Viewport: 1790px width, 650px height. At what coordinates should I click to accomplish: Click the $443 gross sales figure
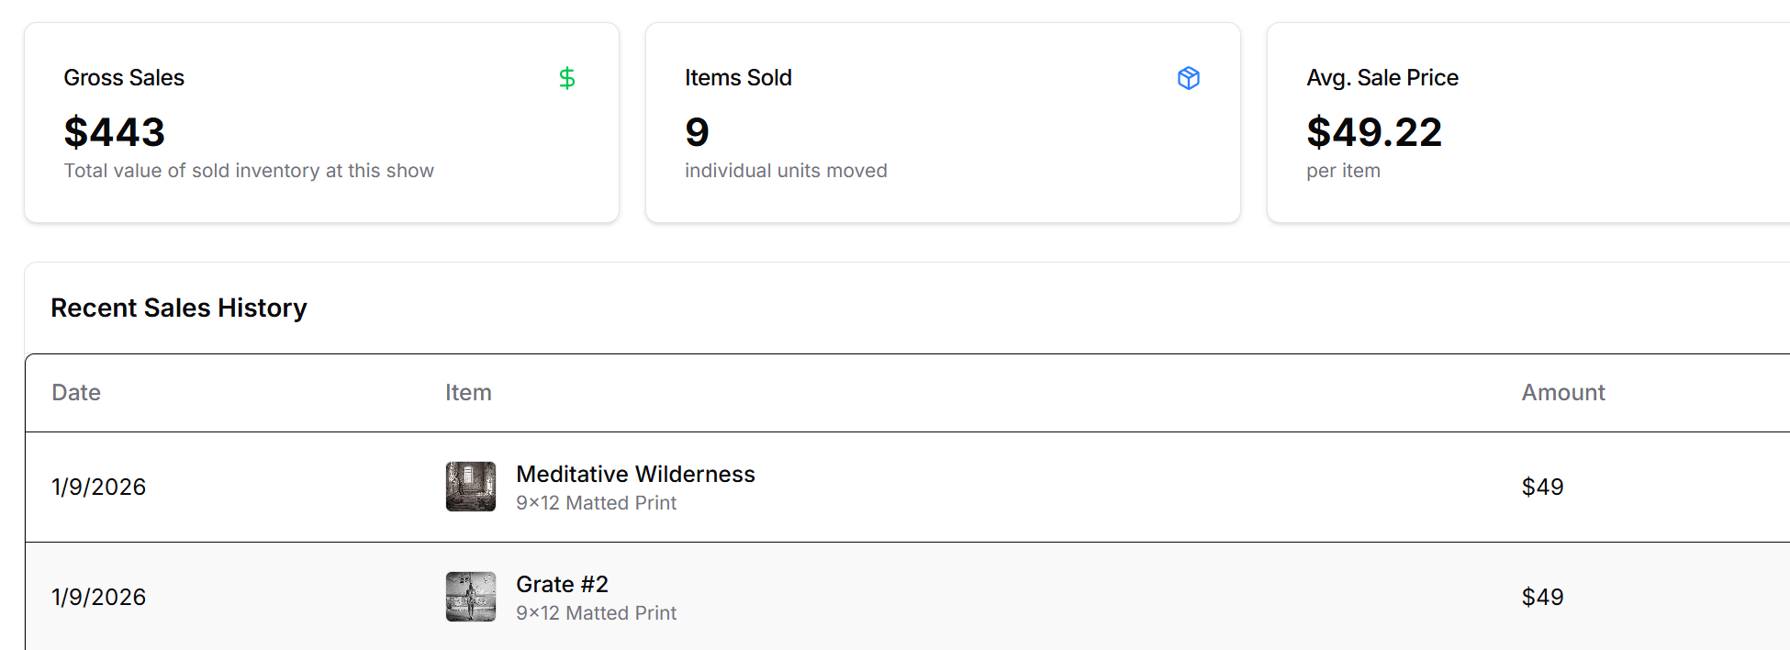tap(115, 132)
